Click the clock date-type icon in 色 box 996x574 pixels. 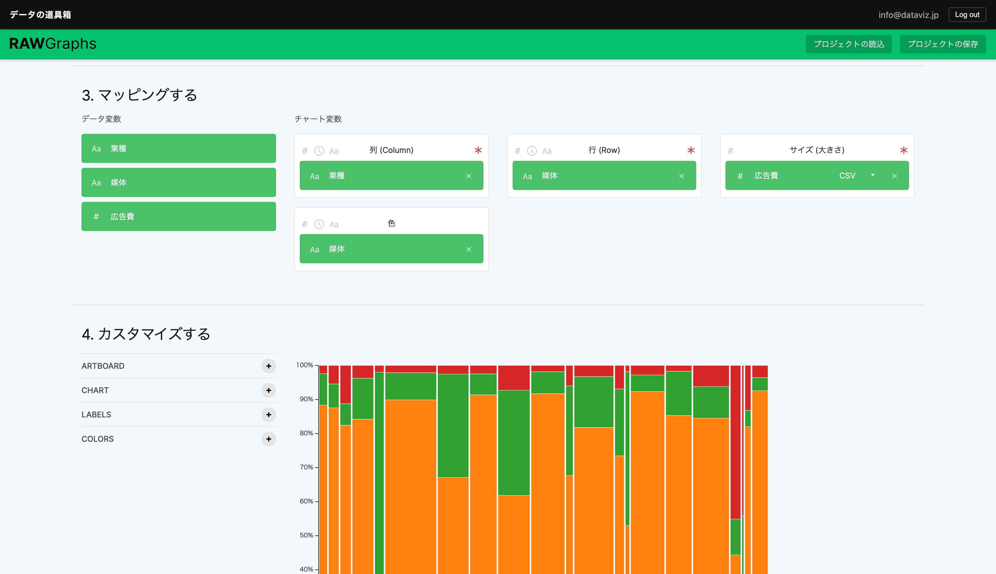coord(319,224)
